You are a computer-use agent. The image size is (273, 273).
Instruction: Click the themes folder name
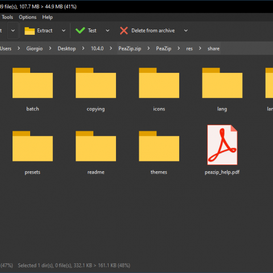tap(159, 172)
